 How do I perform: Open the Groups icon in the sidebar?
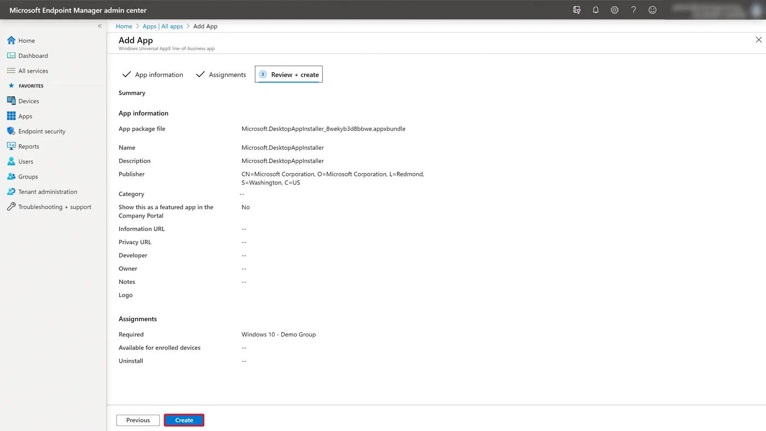(x=11, y=177)
